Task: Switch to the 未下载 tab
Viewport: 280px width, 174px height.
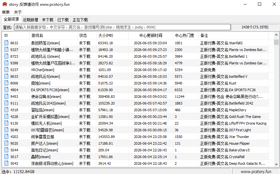Action: 48,20
